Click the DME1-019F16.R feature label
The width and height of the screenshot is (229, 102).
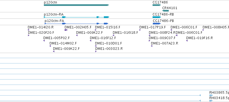(x=199, y=38)
